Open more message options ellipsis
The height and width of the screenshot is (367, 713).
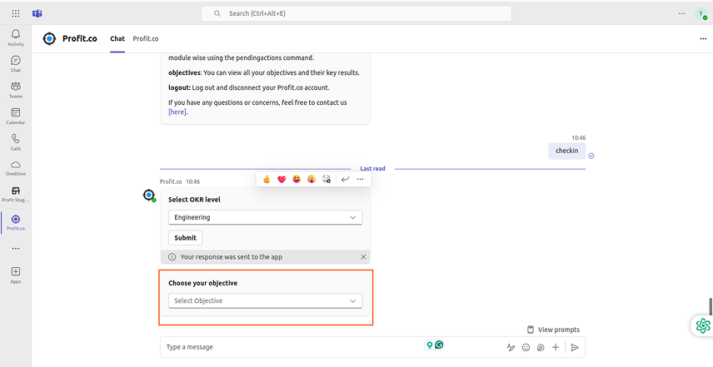click(360, 180)
